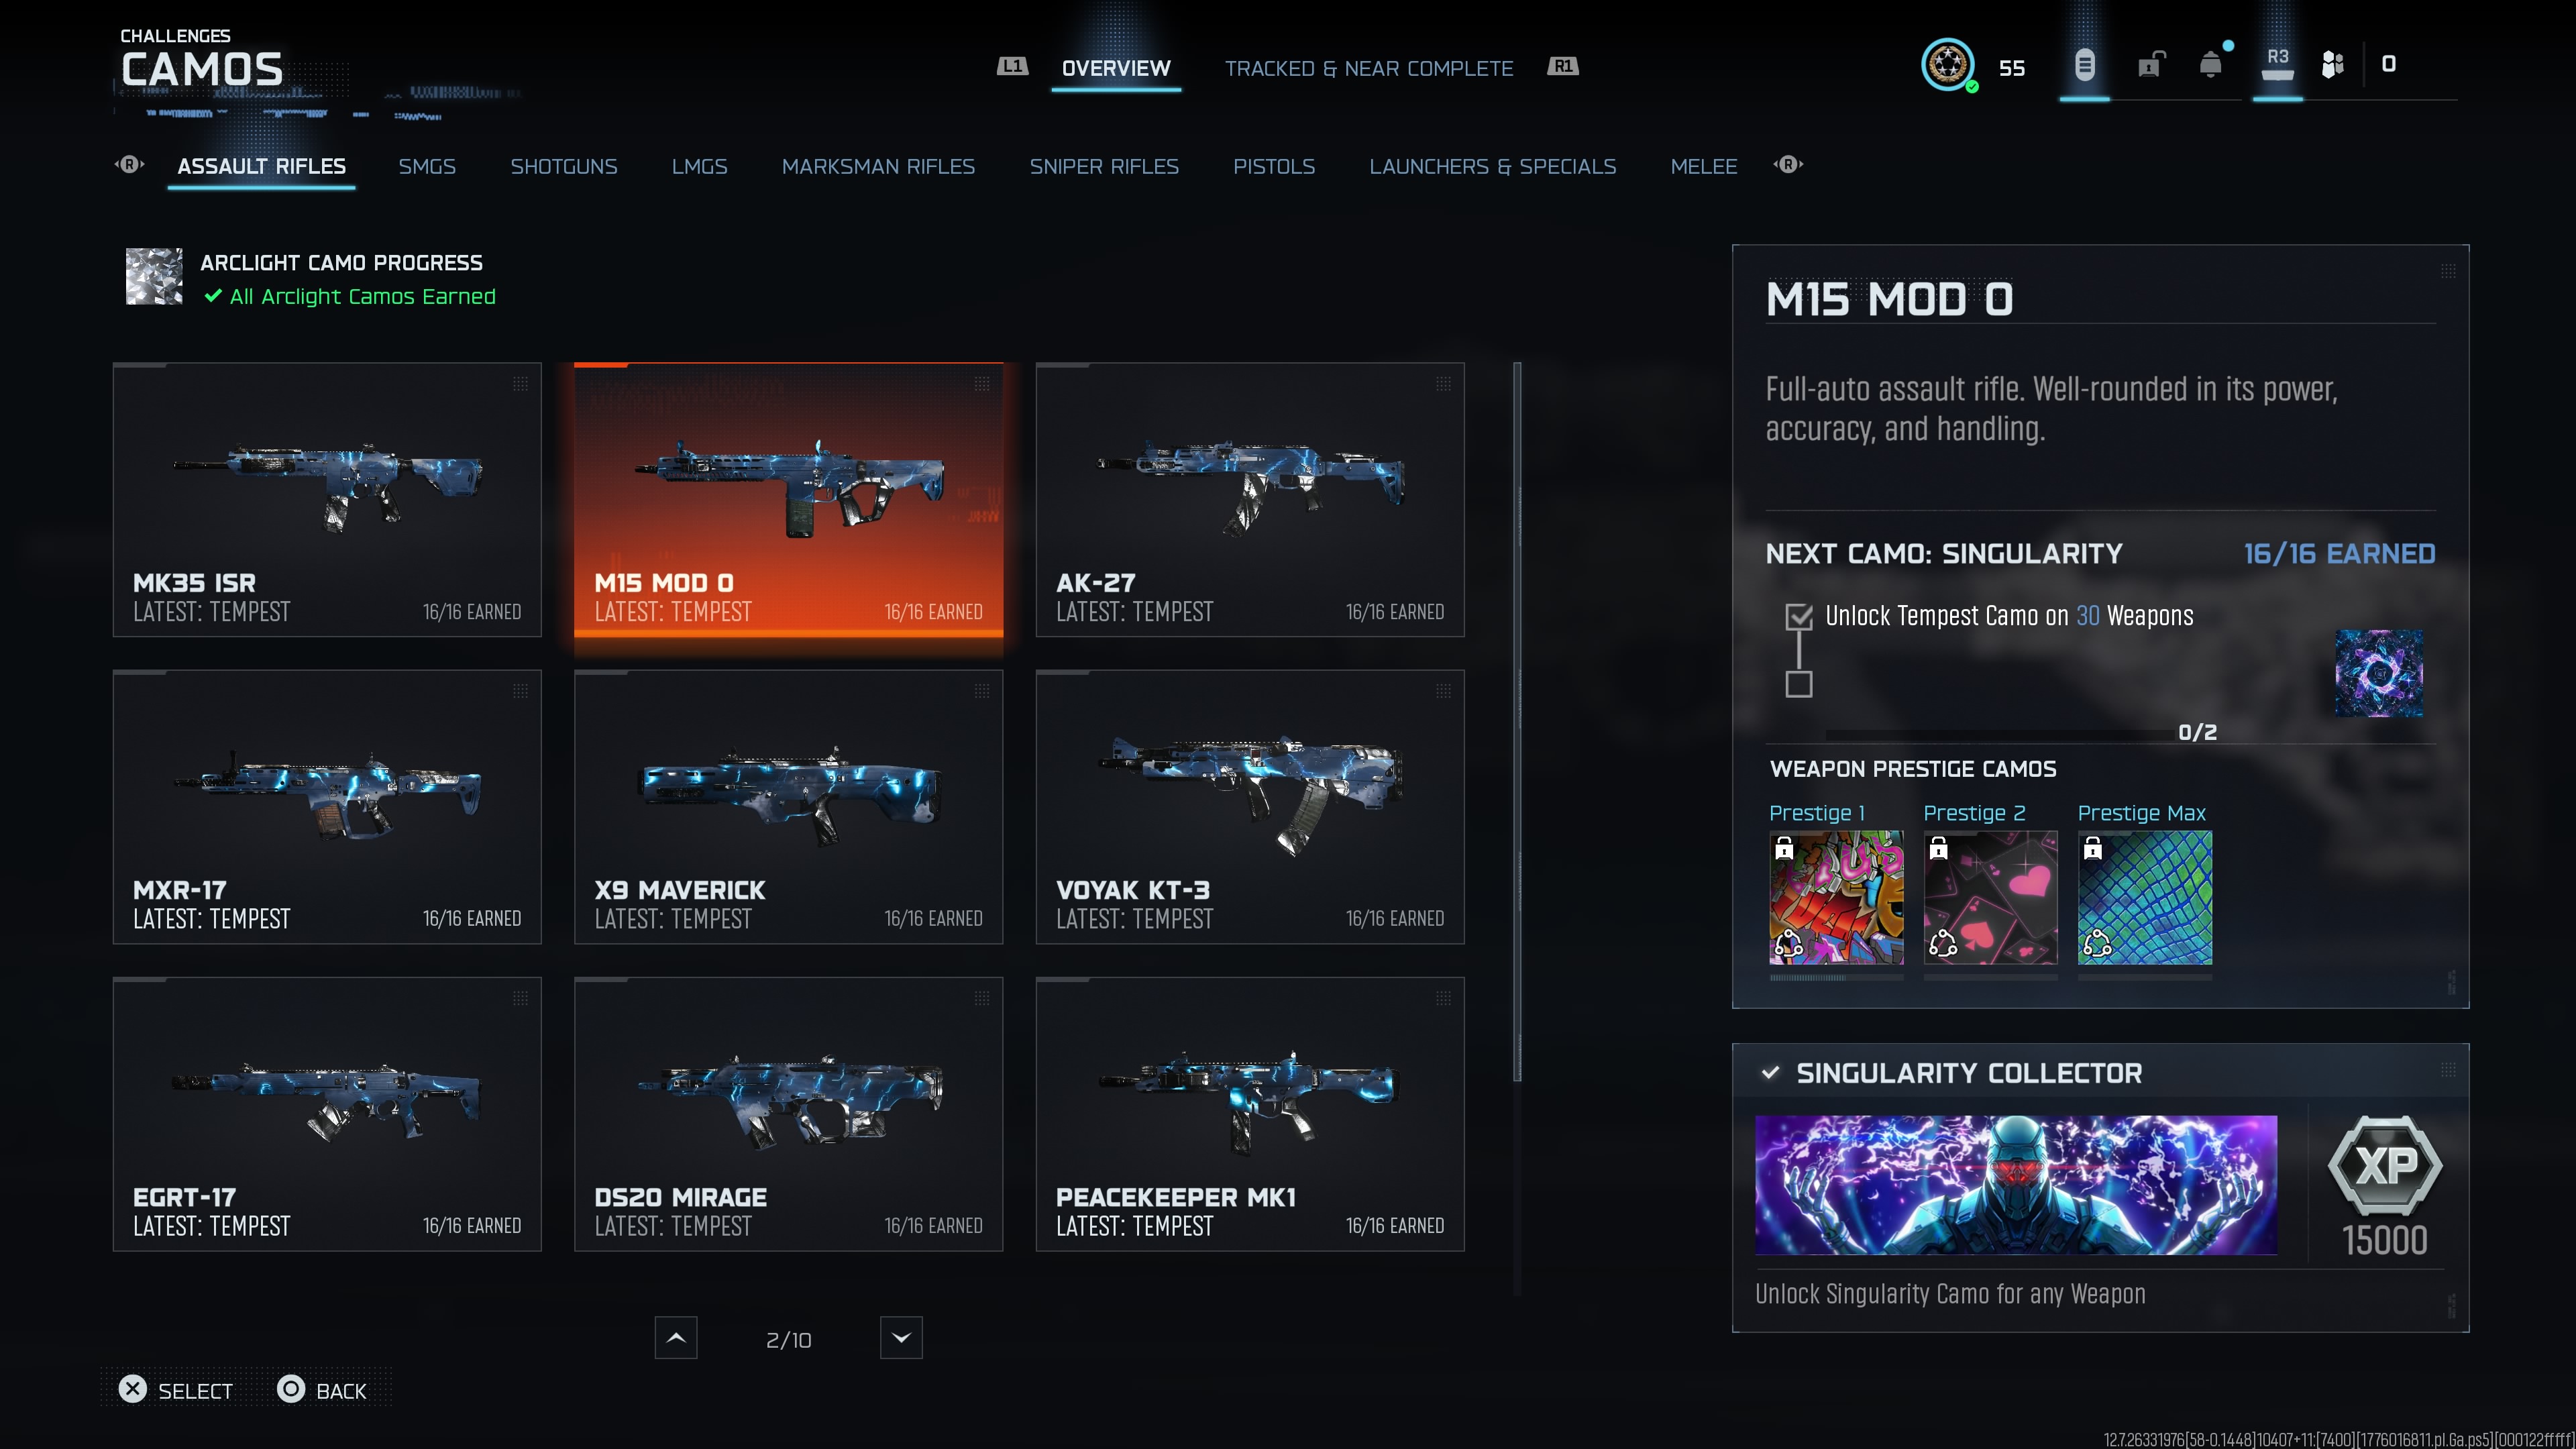Toggle the empty second Singularity requirement checkbox
The width and height of the screenshot is (2576, 1449).
pyautogui.click(x=1799, y=684)
